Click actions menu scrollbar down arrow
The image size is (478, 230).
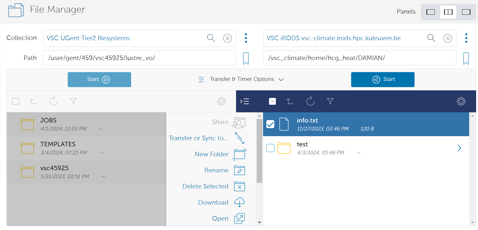click(259, 222)
